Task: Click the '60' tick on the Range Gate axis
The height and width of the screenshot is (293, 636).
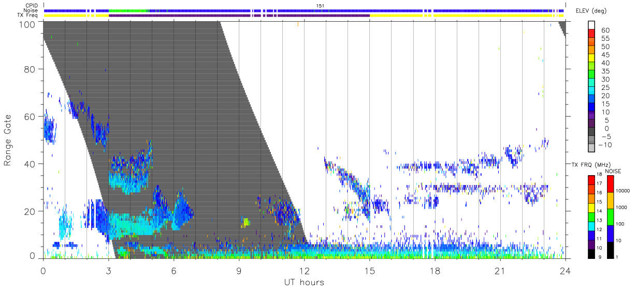Action: pyautogui.click(x=31, y=116)
